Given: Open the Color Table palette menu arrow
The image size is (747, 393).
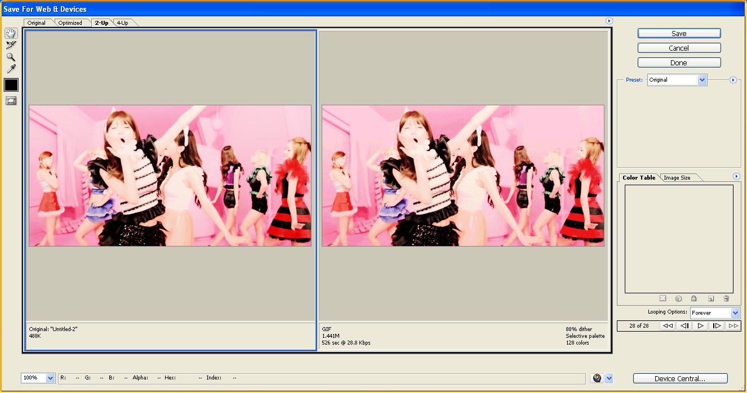Looking at the screenshot, I should (x=736, y=176).
